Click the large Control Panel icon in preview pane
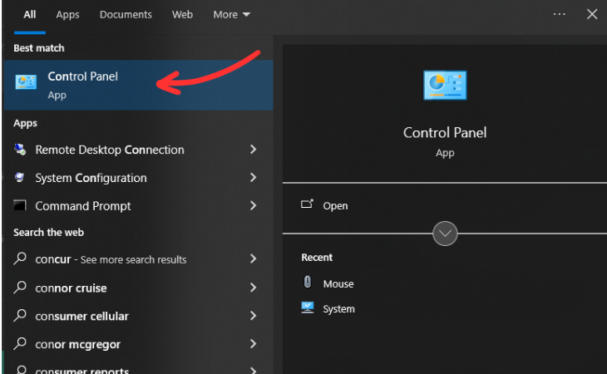 pos(445,85)
